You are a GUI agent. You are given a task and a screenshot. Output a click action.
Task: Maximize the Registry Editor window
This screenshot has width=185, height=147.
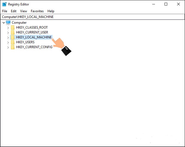click(x=166, y=4)
